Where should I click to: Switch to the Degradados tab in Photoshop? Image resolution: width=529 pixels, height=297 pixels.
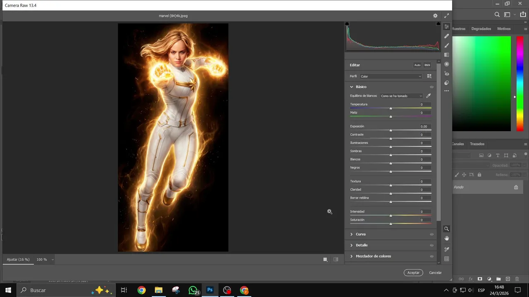click(481, 29)
